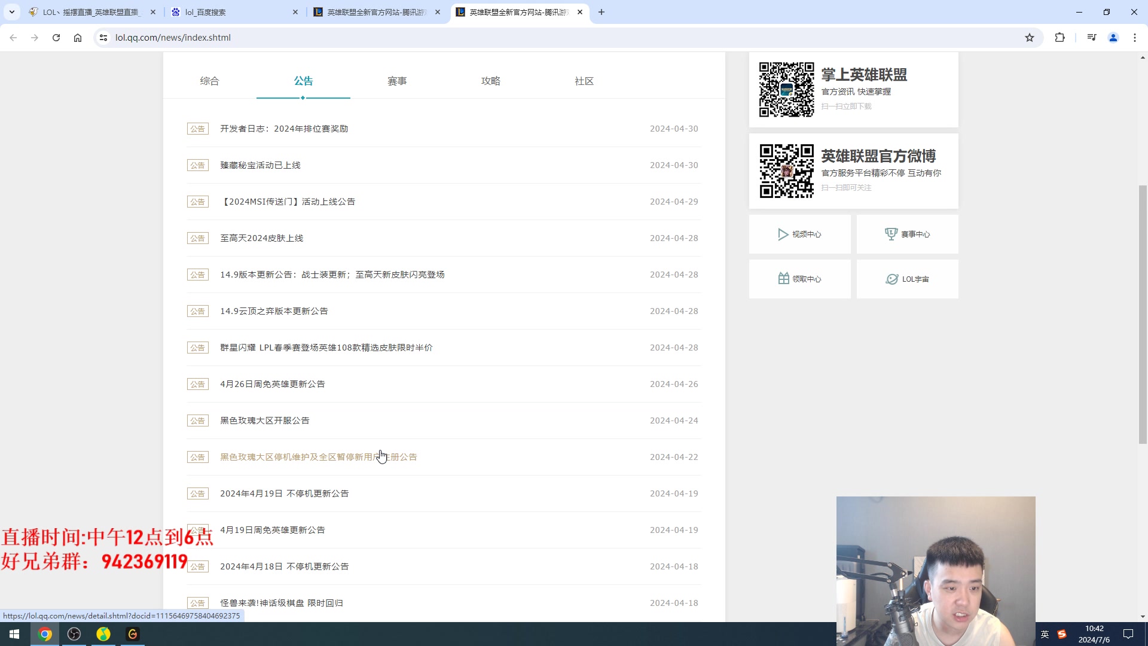Open the Chrome three-dot menu
The height and width of the screenshot is (646, 1148).
pyautogui.click(x=1135, y=38)
